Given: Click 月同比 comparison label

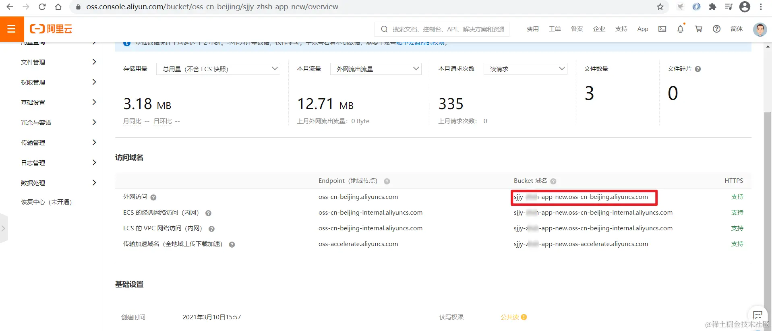Looking at the screenshot, I should (x=132, y=121).
